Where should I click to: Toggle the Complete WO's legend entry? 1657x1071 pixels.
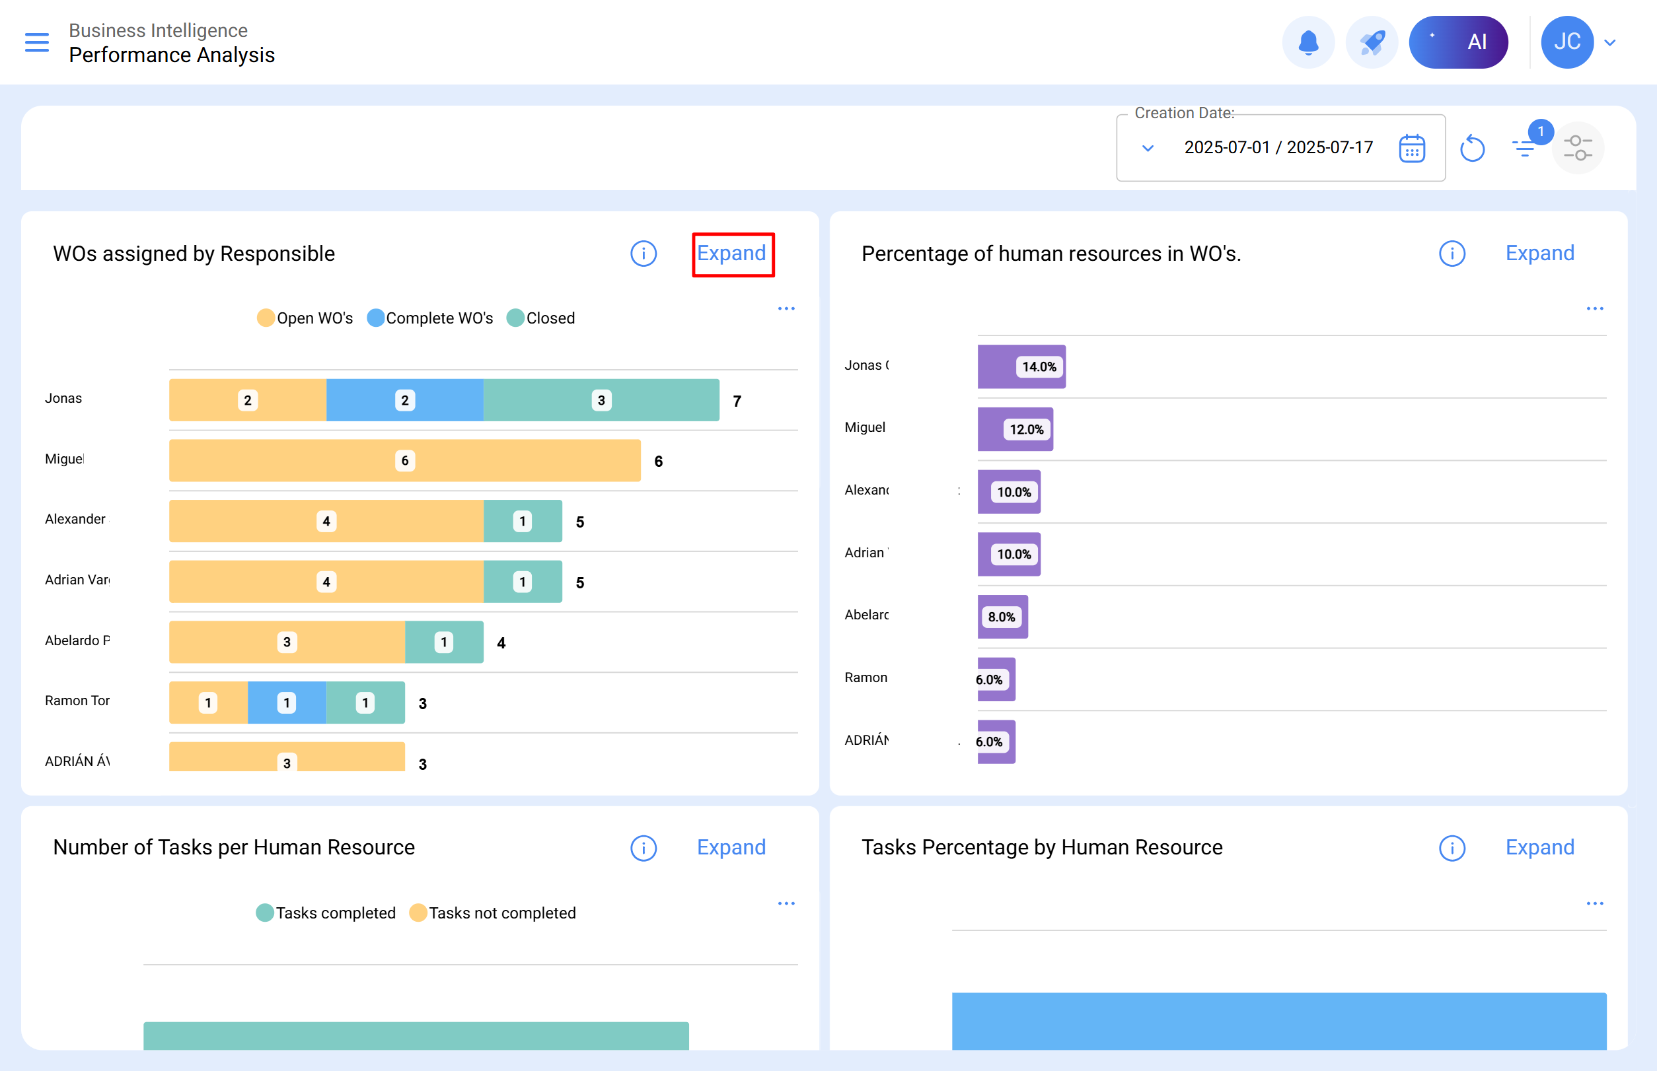pyautogui.click(x=429, y=318)
